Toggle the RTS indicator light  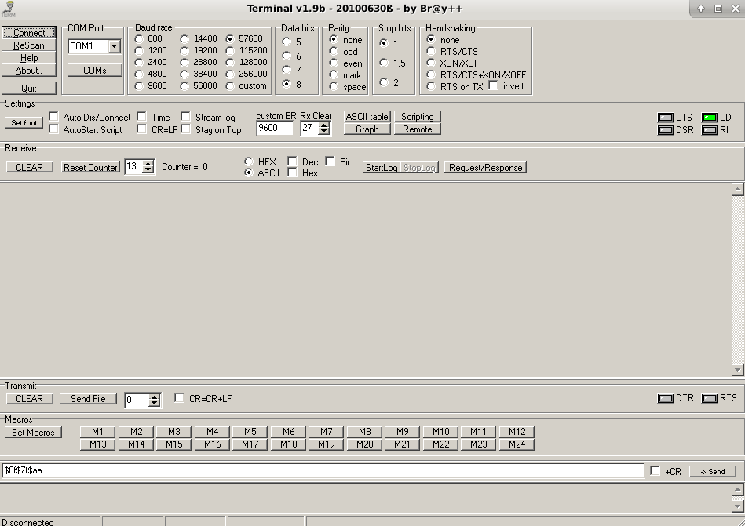point(710,398)
